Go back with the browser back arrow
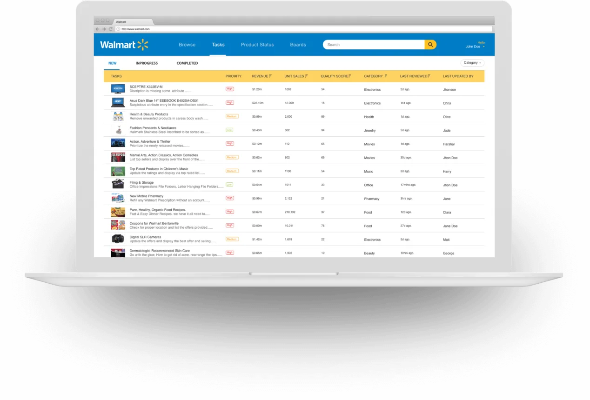This screenshot has width=590, height=400. 98,29
